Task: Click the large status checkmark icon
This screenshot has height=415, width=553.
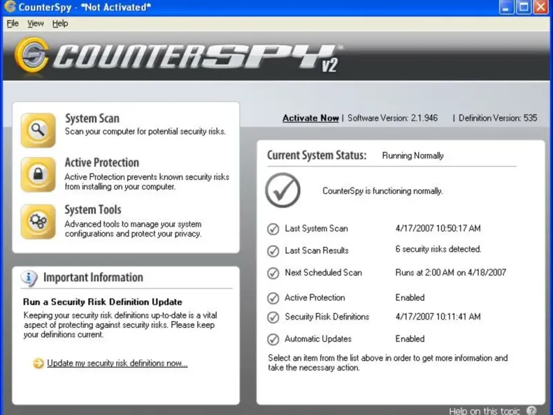Action: [283, 190]
